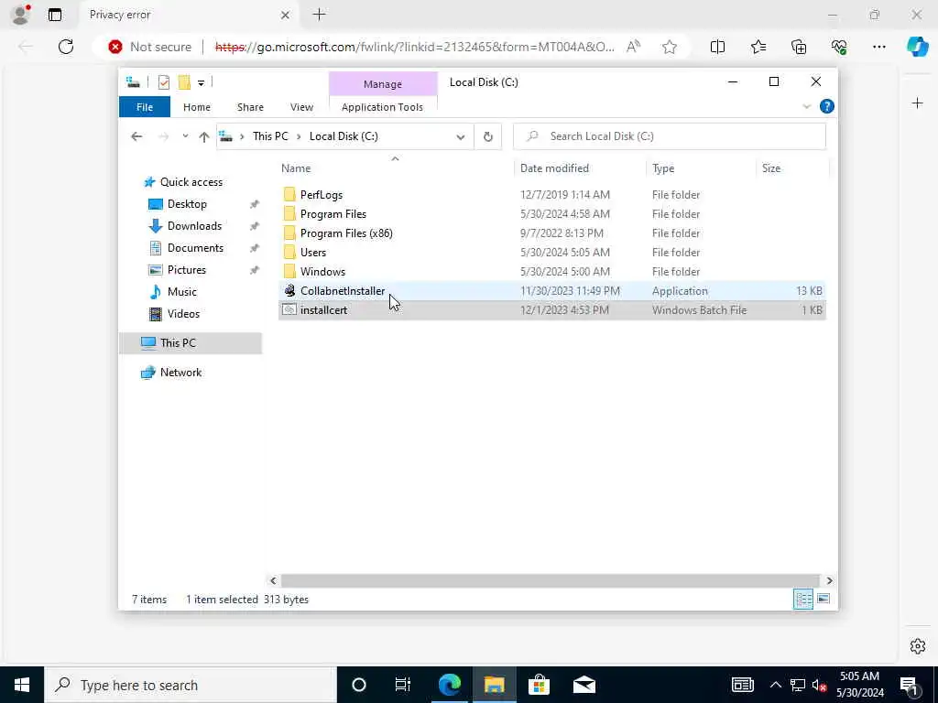Screen dimensions: 938x703
Task: Open Pictures in navigation pane
Action: click(187, 270)
